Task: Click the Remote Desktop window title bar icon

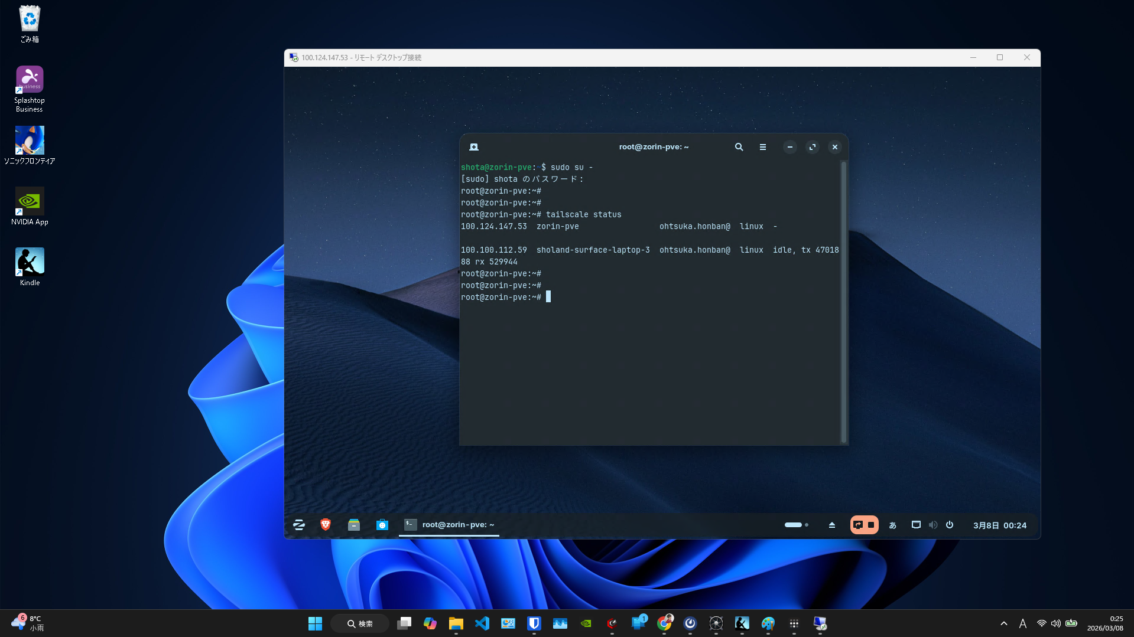Action: (x=294, y=58)
